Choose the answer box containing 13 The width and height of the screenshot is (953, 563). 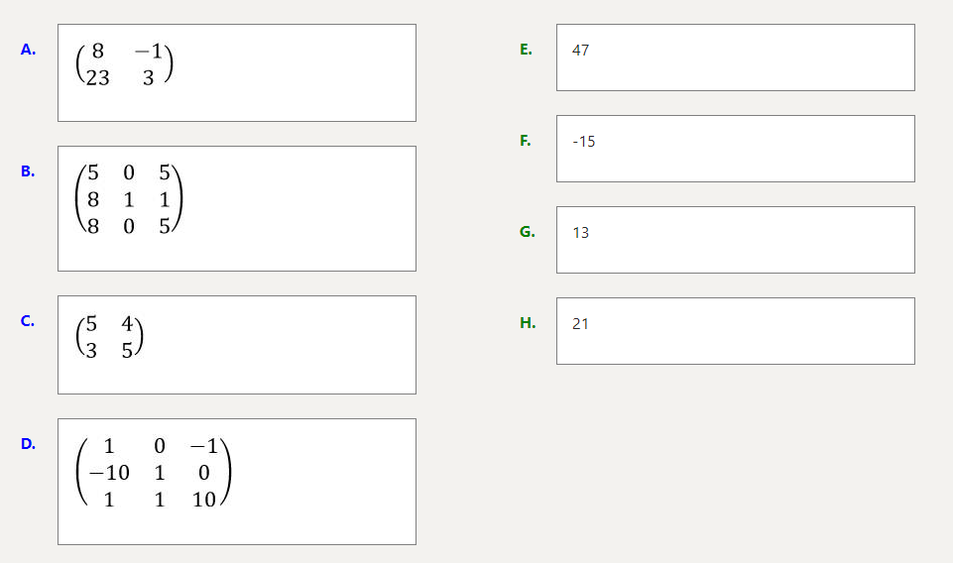(x=735, y=240)
